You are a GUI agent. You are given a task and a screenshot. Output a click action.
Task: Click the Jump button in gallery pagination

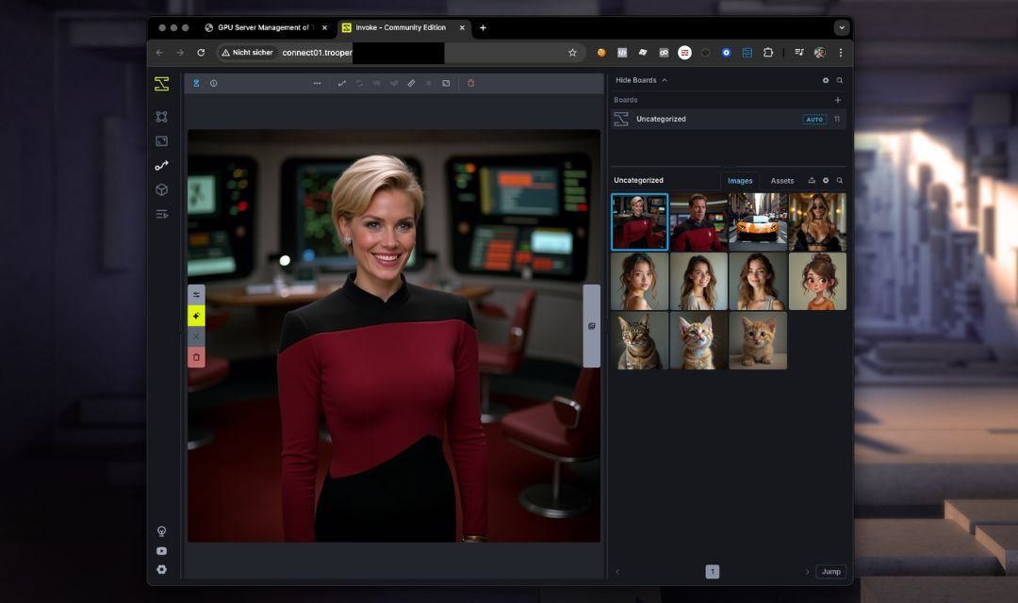[830, 571]
